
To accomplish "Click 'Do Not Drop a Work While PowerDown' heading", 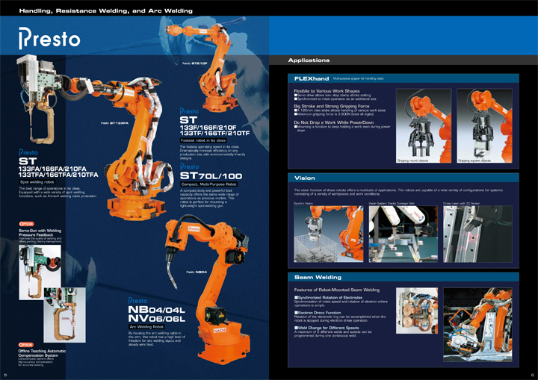I will click(333, 122).
